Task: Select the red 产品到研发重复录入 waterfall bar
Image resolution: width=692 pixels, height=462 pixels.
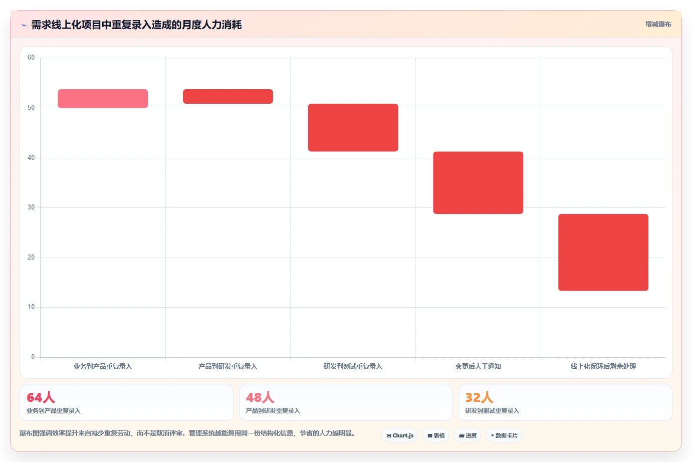Action: click(x=228, y=96)
